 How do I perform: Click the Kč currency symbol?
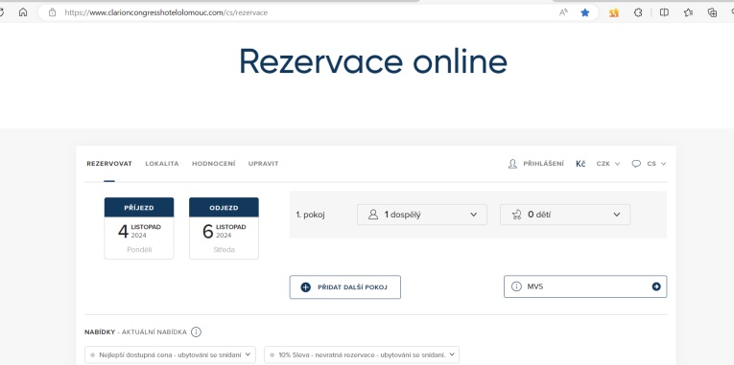[x=580, y=164]
